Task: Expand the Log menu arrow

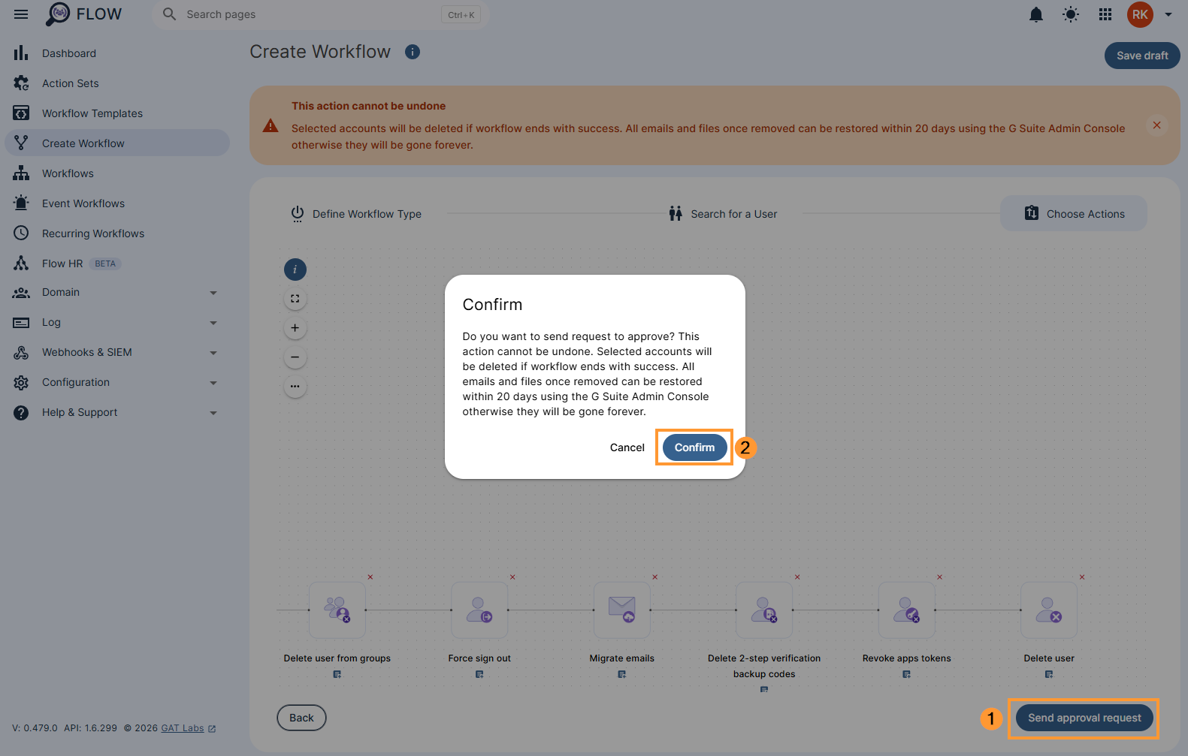Action: [213, 323]
